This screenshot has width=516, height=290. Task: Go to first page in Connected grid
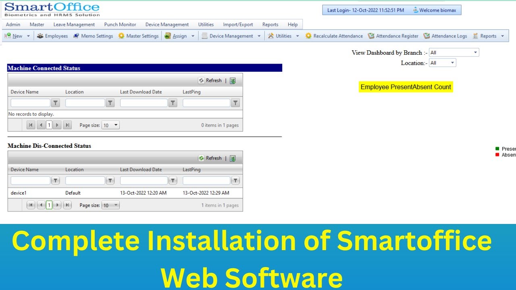coord(31,125)
